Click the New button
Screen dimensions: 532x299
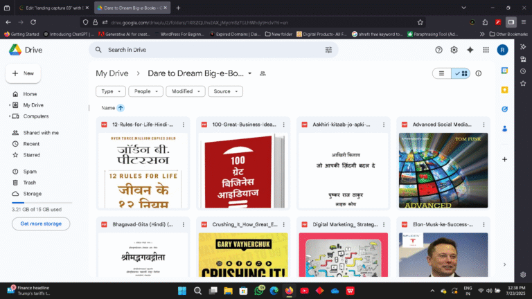23,73
